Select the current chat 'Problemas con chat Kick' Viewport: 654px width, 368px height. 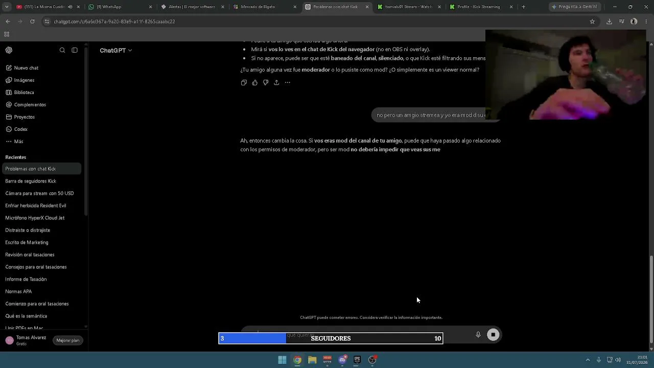41,169
